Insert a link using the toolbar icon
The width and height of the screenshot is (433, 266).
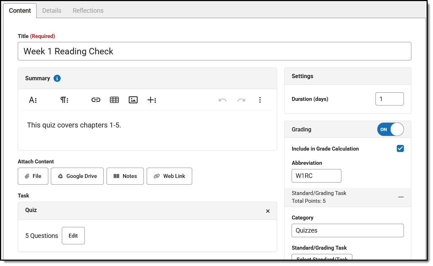pyautogui.click(x=96, y=100)
